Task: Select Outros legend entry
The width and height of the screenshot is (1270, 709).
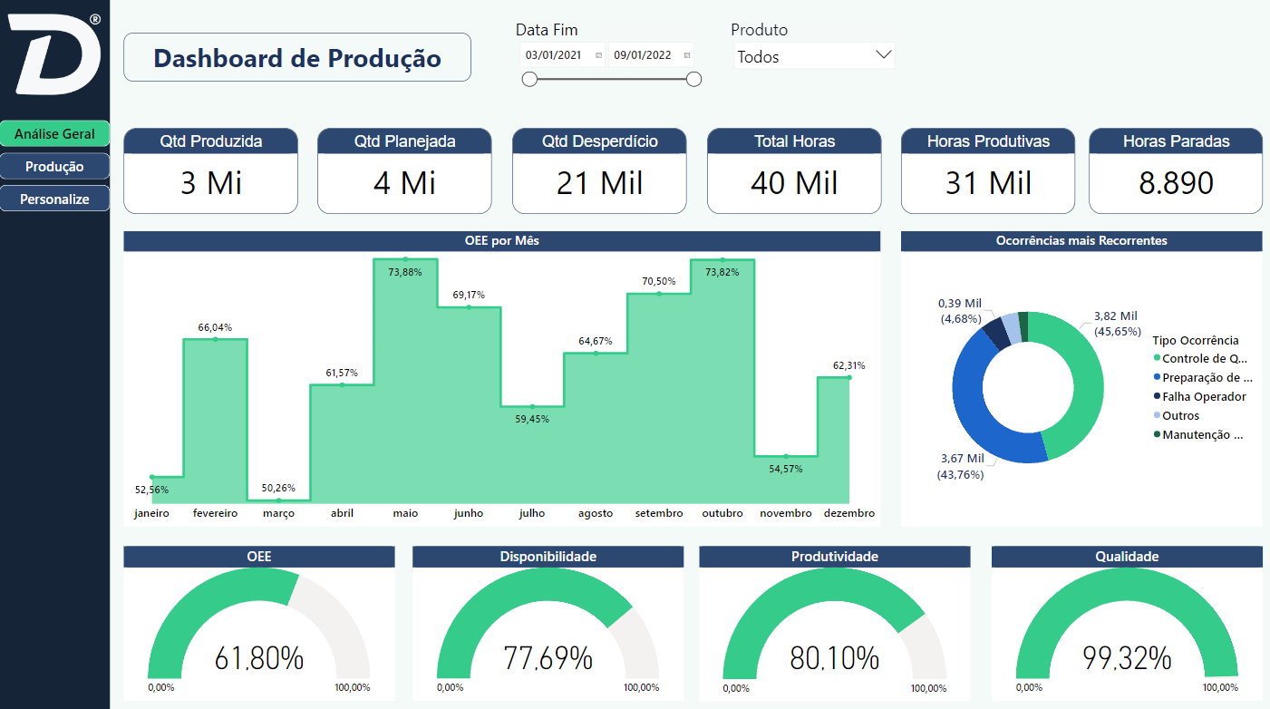Action: (1180, 416)
